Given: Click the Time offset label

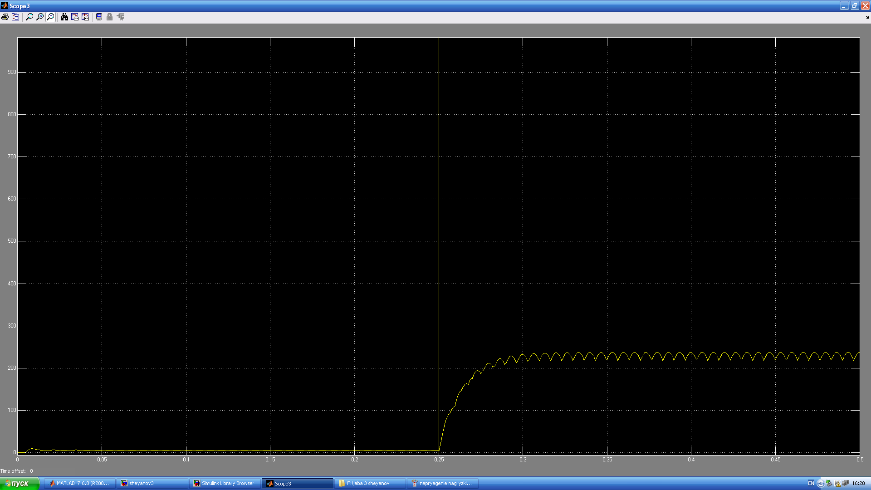Looking at the screenshot, I should (13, 471).
